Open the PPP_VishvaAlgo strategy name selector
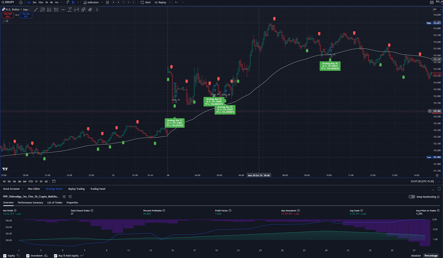The width and height of the screenshot is (443, 258). 31,197
